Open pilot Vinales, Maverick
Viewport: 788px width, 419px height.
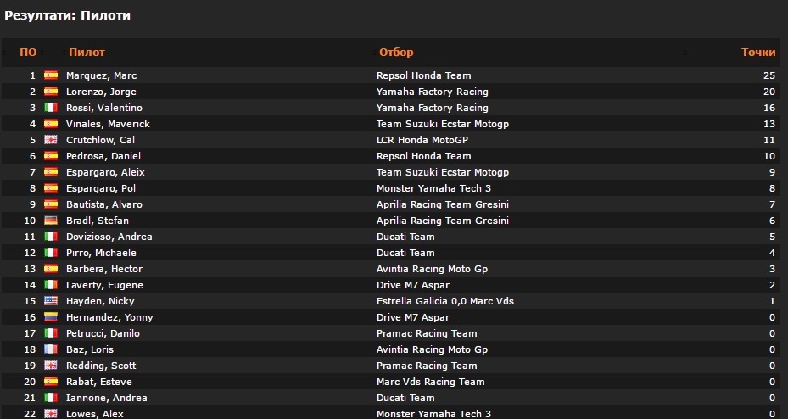(108, 124)
